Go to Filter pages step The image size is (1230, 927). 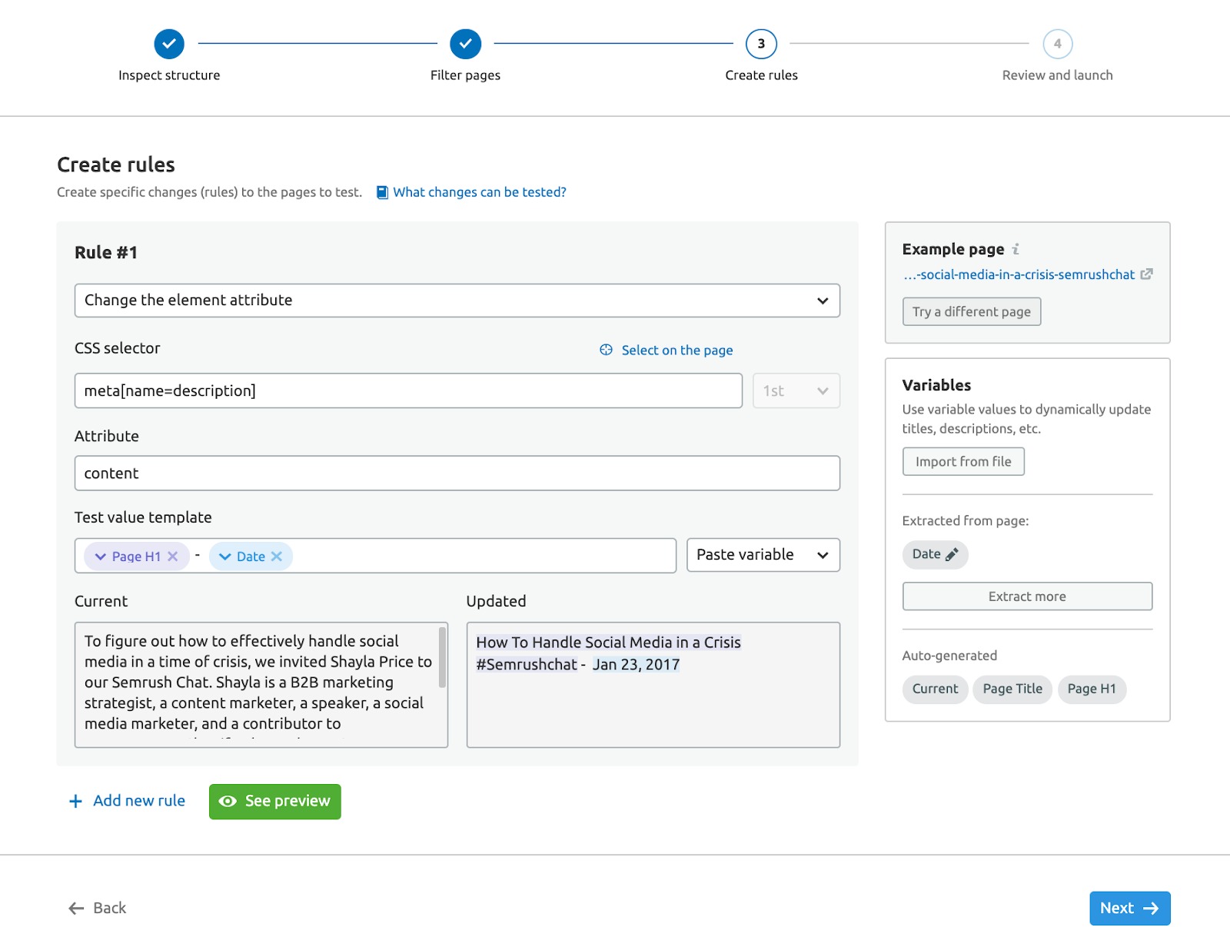pos(465,44)
